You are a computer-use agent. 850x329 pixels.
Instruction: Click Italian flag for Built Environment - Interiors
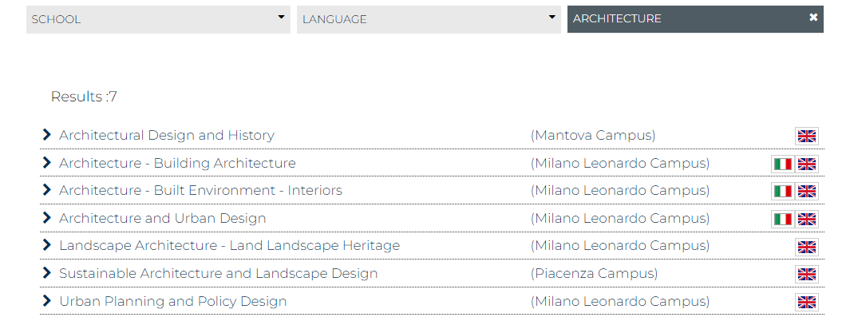(x=783, y=191)
